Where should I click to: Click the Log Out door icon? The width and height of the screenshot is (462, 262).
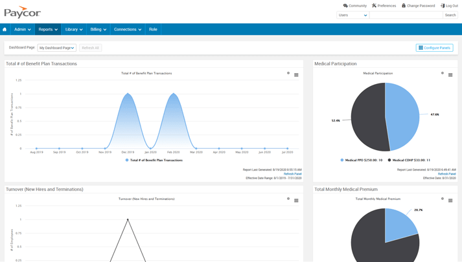coord(443,6)
